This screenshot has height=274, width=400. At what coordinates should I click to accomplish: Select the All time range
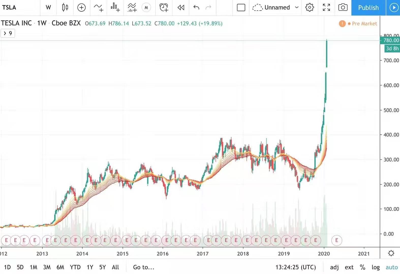[x=115, y=267]
